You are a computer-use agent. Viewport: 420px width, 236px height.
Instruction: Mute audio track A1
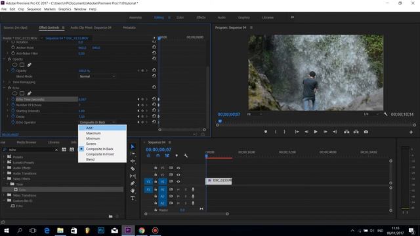pyautogui.click(x=178, y=189)
